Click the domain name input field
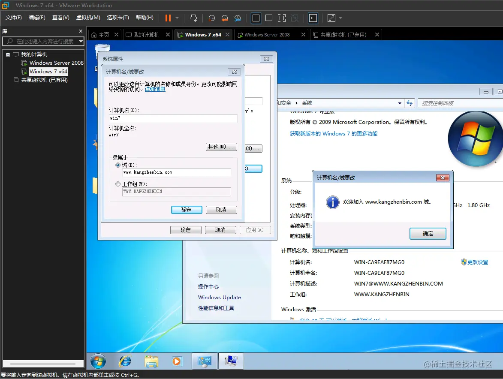This screenshot has height=379, width=503. click(176, 172)
